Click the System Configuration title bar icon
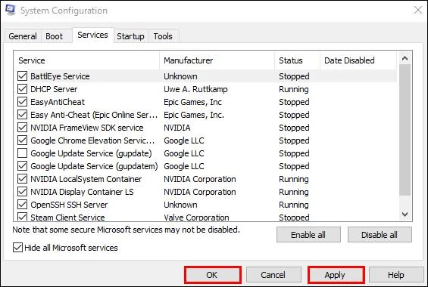The image size is (428, 287). (x=11, y=10)
